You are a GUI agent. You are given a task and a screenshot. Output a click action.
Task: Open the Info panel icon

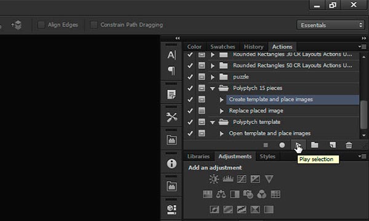[172, 164]
